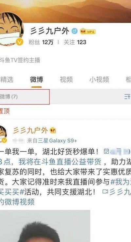
Task: Open the 我将在斗鱼直播公益带货 link
Action: click(60, 162)
